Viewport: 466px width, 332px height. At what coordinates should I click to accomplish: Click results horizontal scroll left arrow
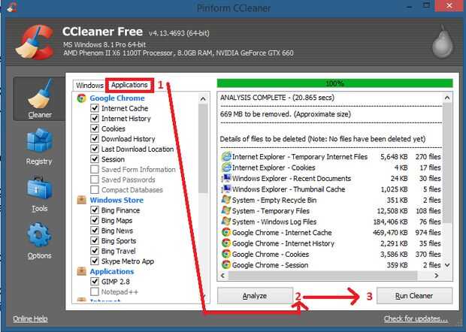(x=223, y=276)
